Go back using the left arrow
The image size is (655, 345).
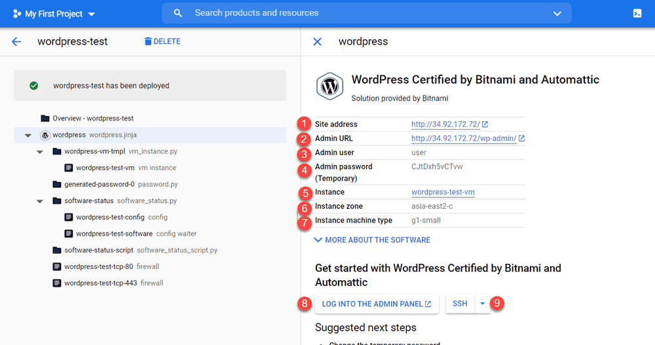point(16,41)
